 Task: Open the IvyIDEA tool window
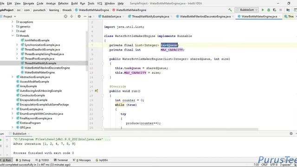coord(102,160)
